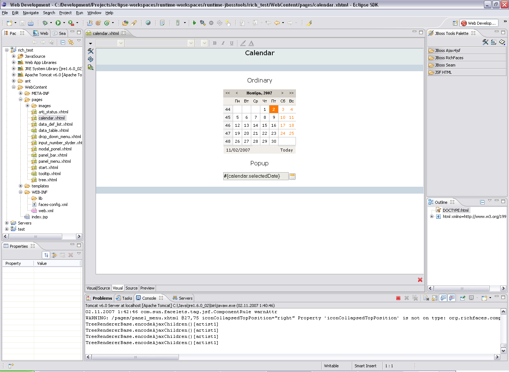Open the popup calendar icon next to the date field
Viewport: 509px width, 372px height.
coord(292,177)
